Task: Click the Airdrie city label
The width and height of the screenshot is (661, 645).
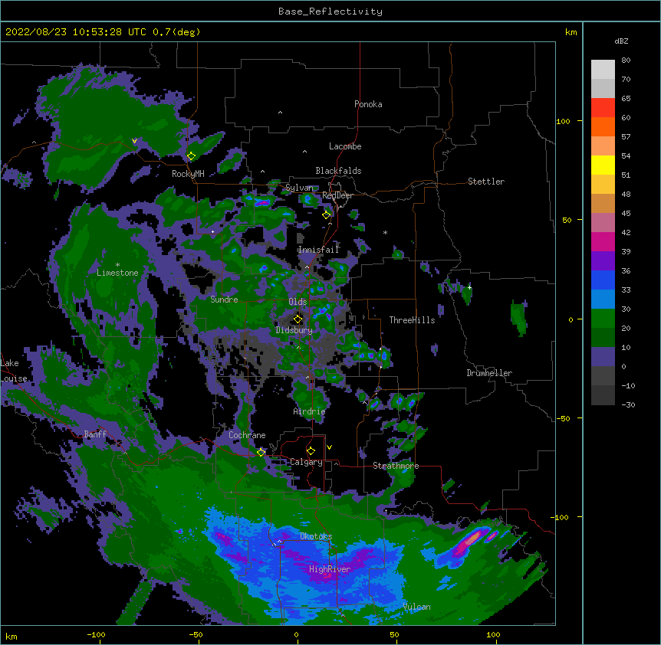Action: click(309, 411)
